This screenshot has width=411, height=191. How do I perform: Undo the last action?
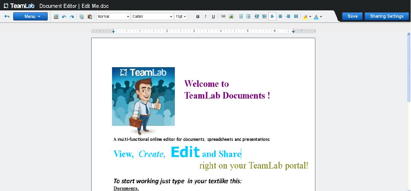(64, 16)
